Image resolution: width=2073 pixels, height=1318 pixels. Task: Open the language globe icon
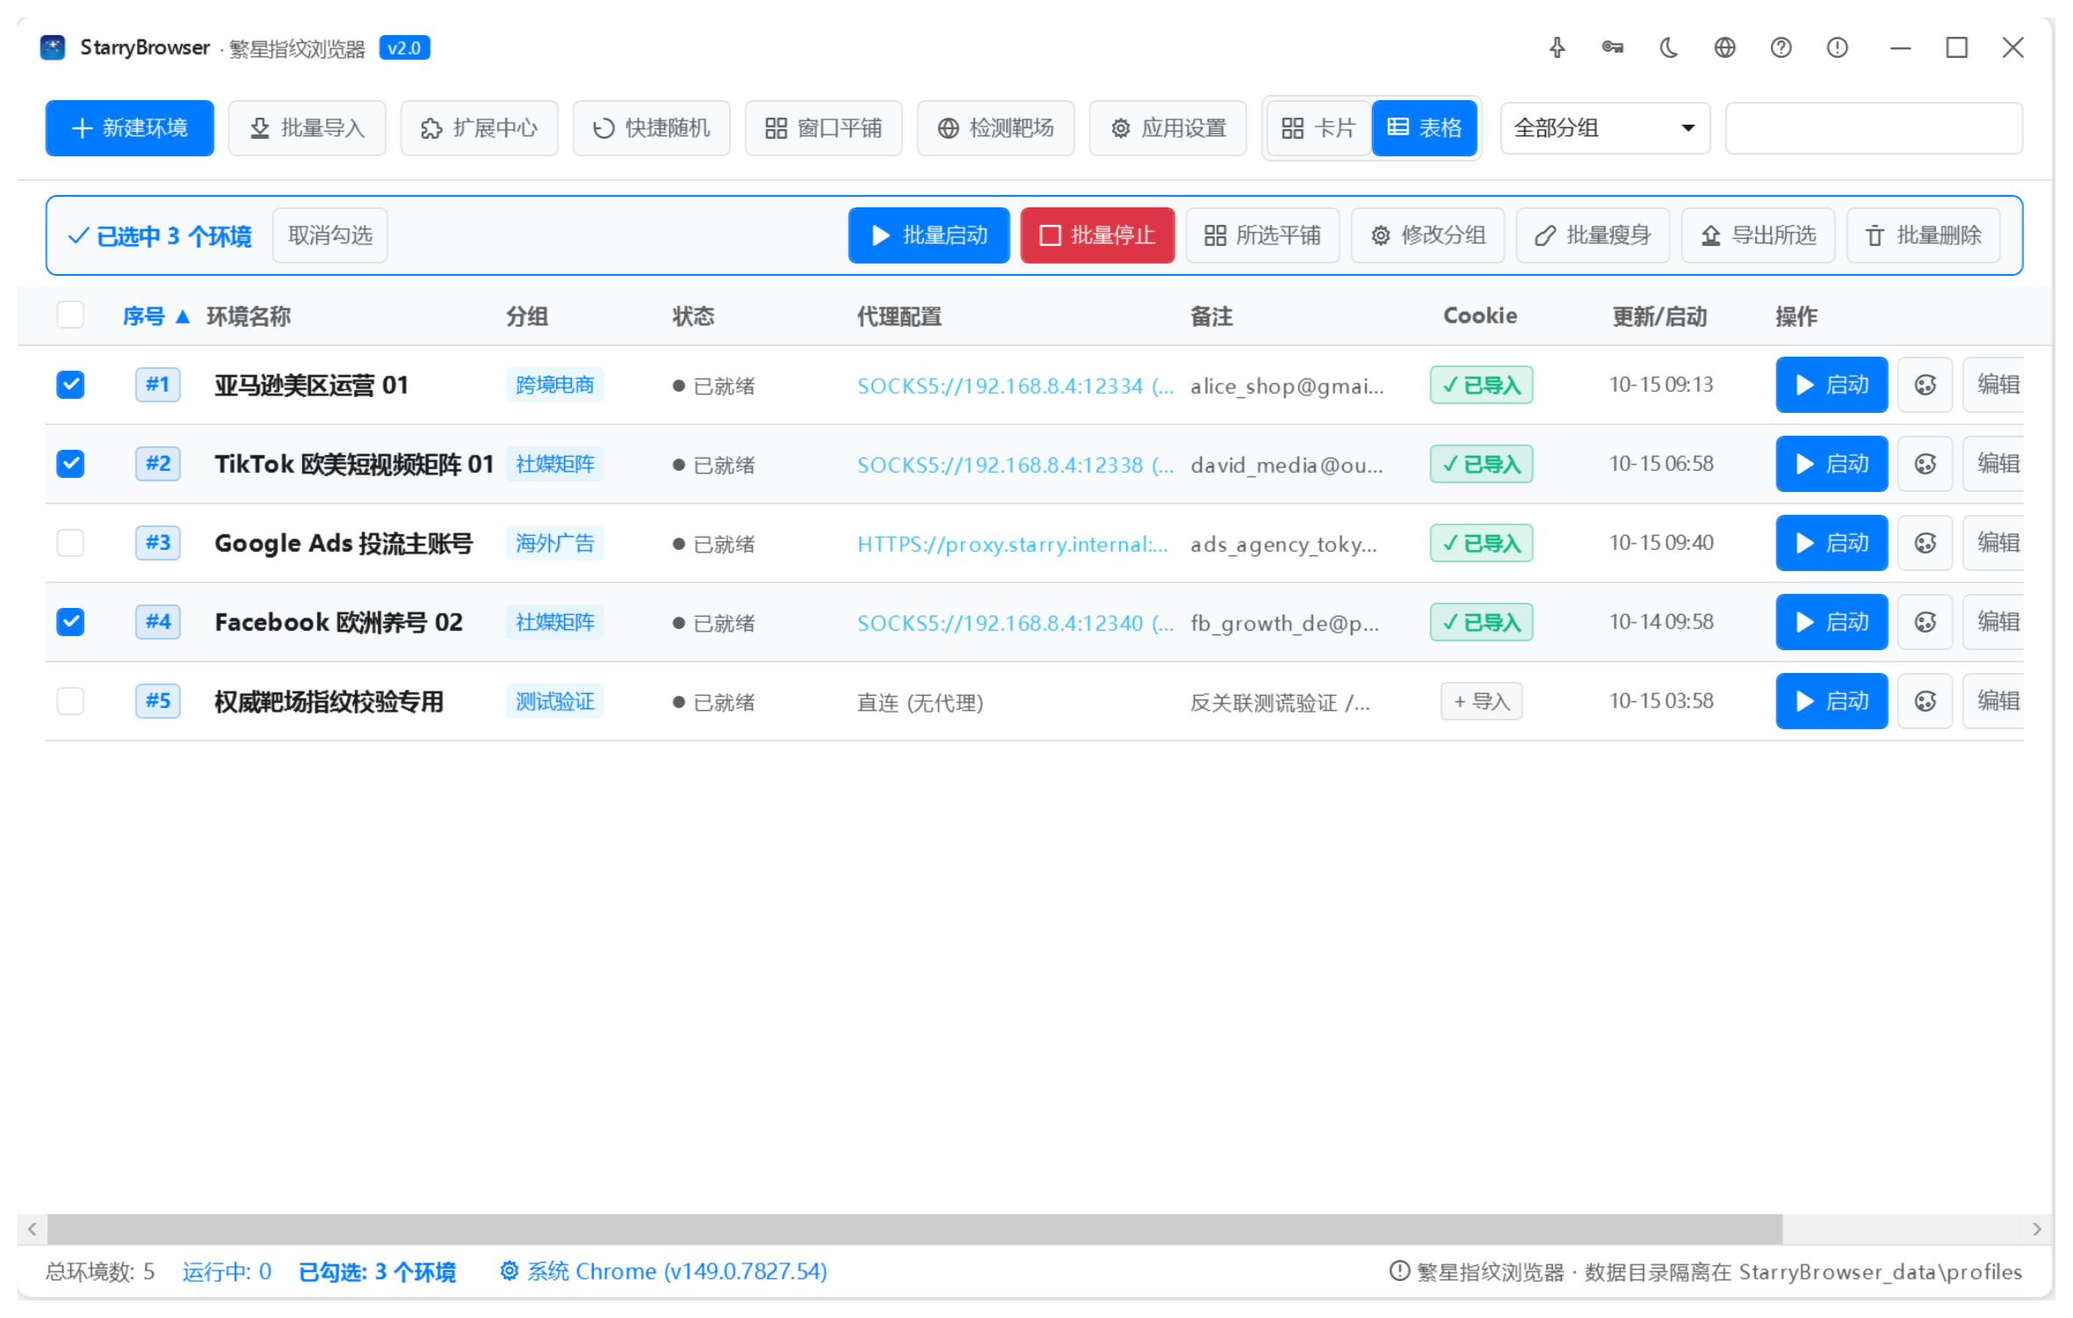1725,47
